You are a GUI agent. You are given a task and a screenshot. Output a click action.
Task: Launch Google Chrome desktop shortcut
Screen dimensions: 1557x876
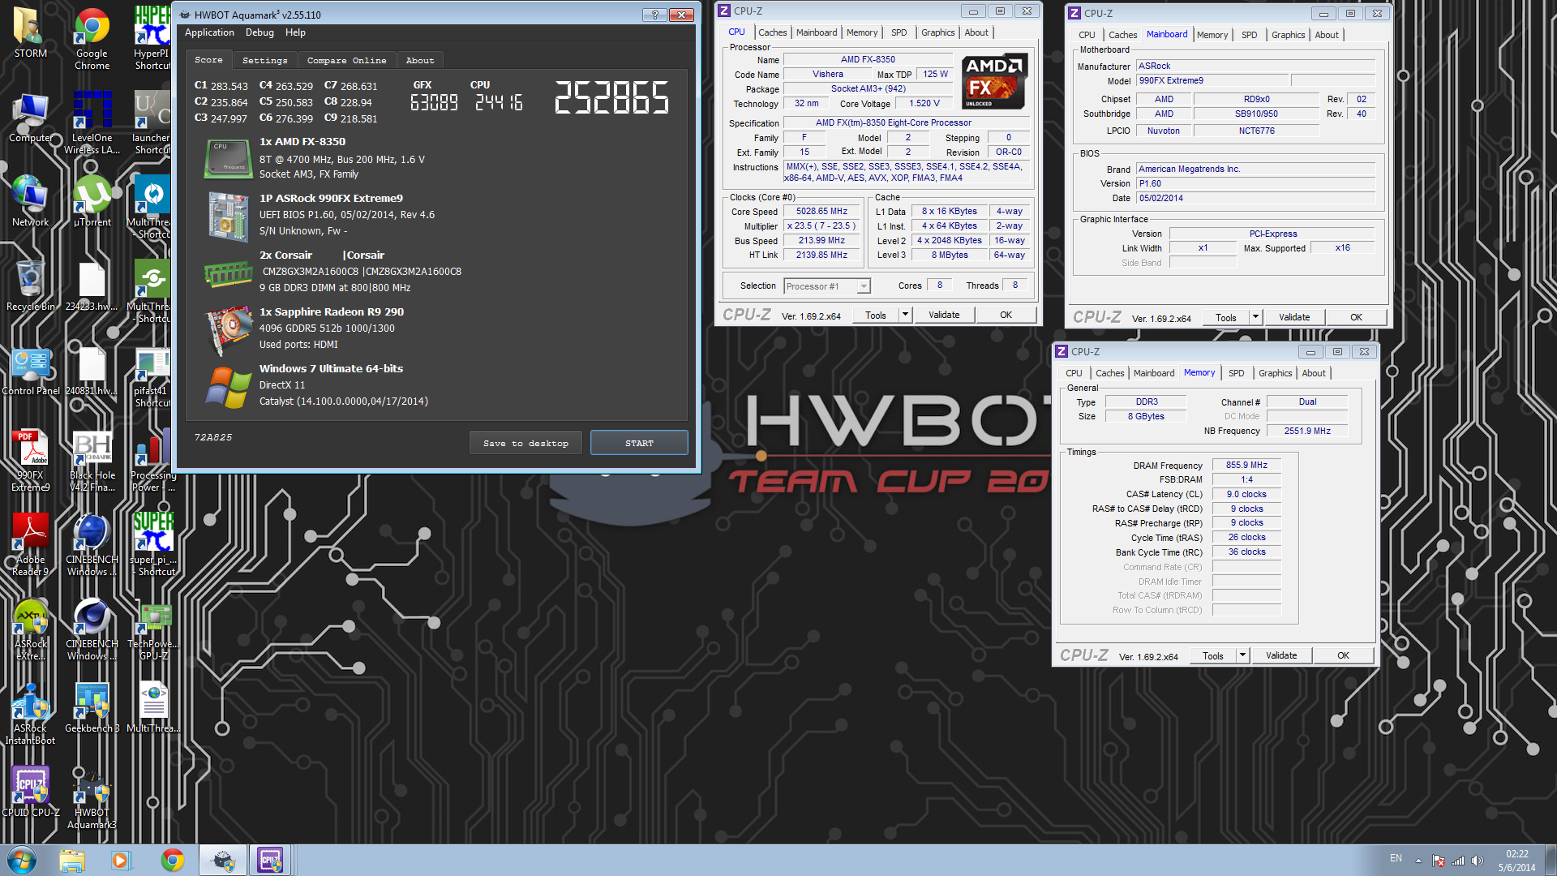(x=92, y=38)
